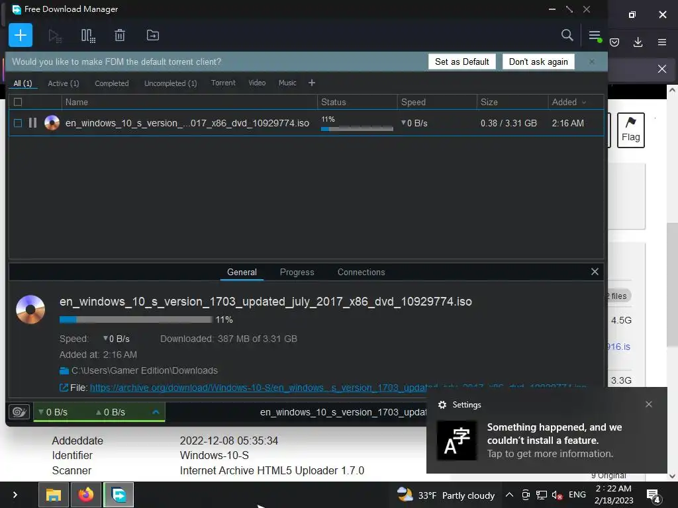Dismiss the Settings notification toast
This screenshot has width=678, height=508.
tap(649, 404)
